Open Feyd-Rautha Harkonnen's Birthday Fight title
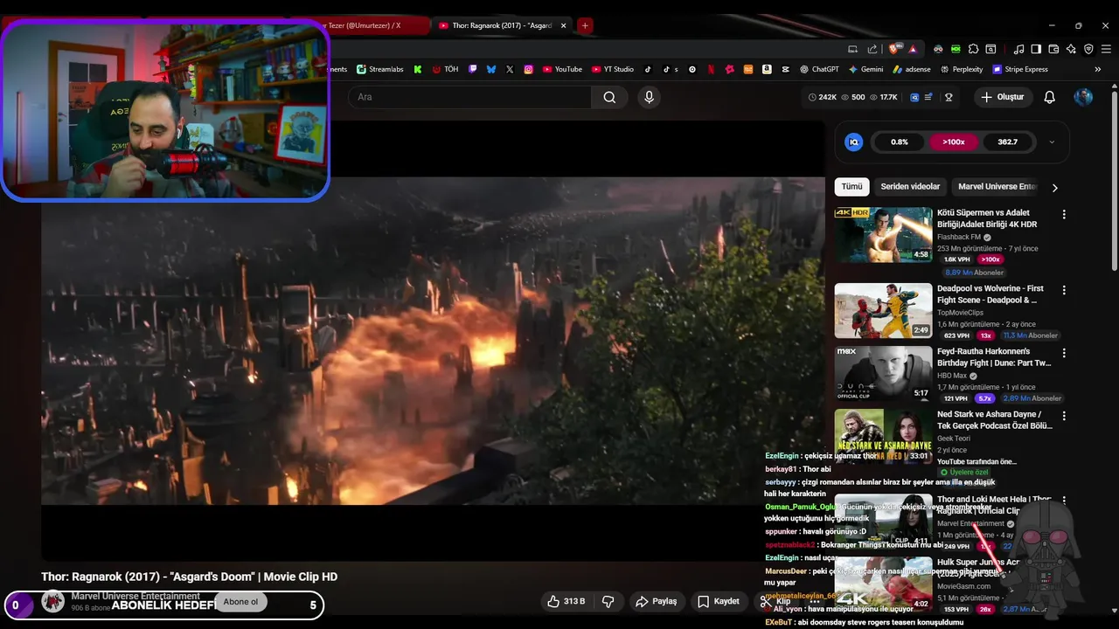This screenshot has height=629, width=1119. 994,357
